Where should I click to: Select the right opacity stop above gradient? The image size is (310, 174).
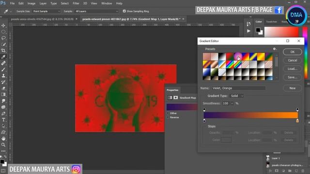click(297, 110)
